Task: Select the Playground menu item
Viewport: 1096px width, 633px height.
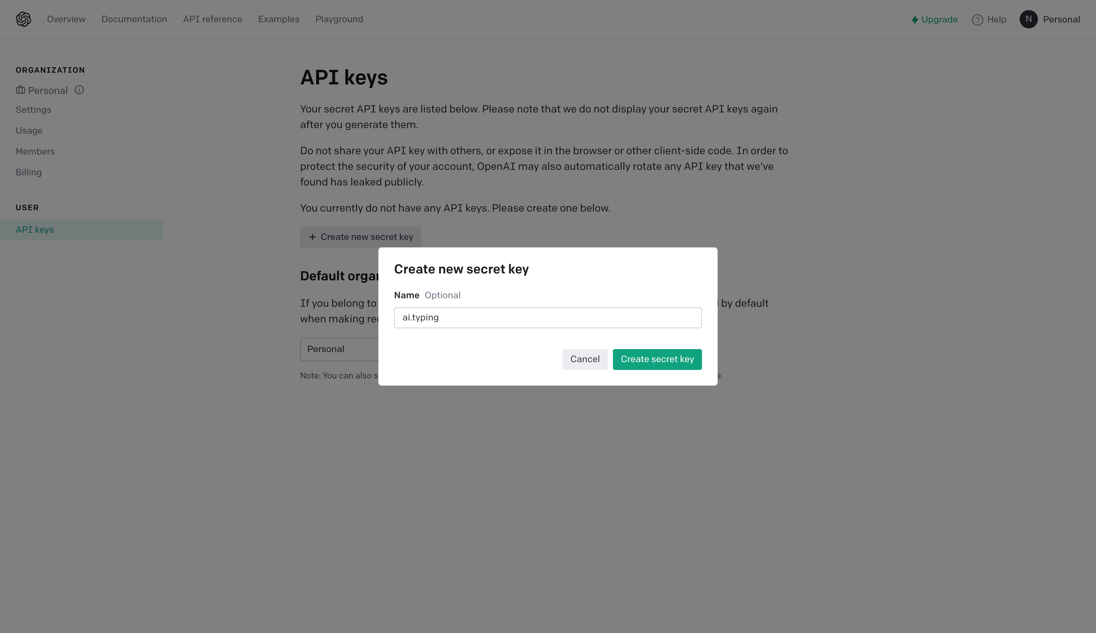Action: click(x=339, y=19)
